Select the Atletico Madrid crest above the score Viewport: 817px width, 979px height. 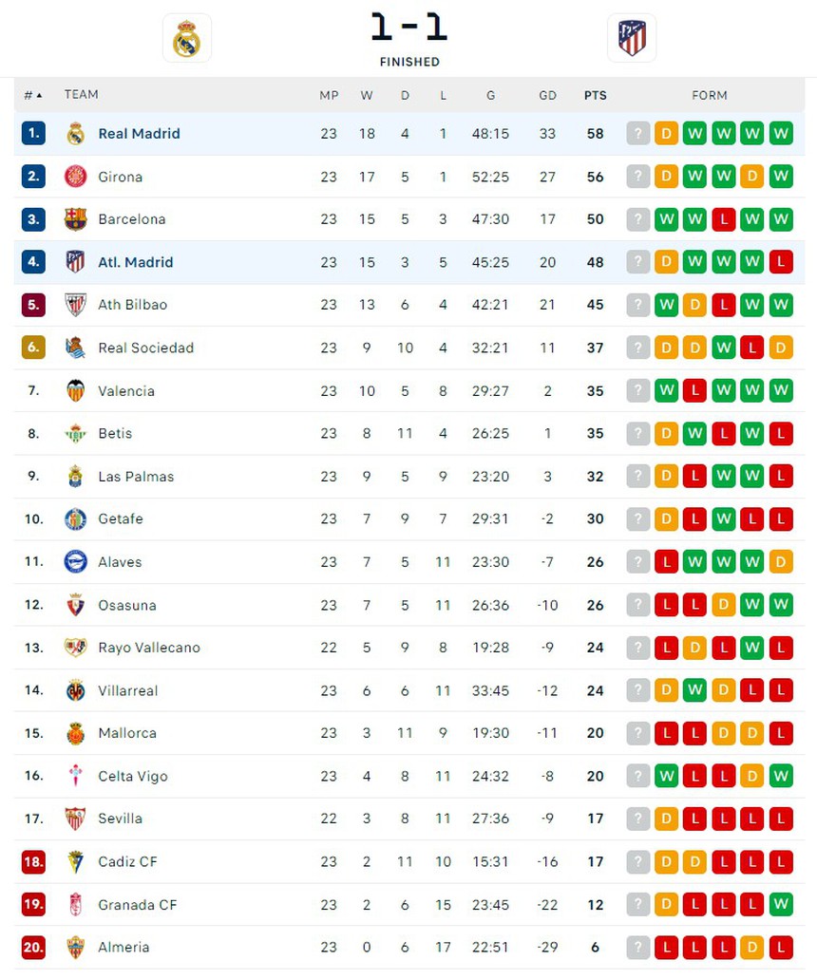(633, 38)
